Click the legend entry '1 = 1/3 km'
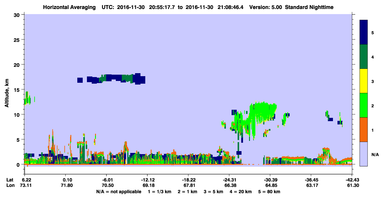 pyautogui.click(x=159, y=192)
